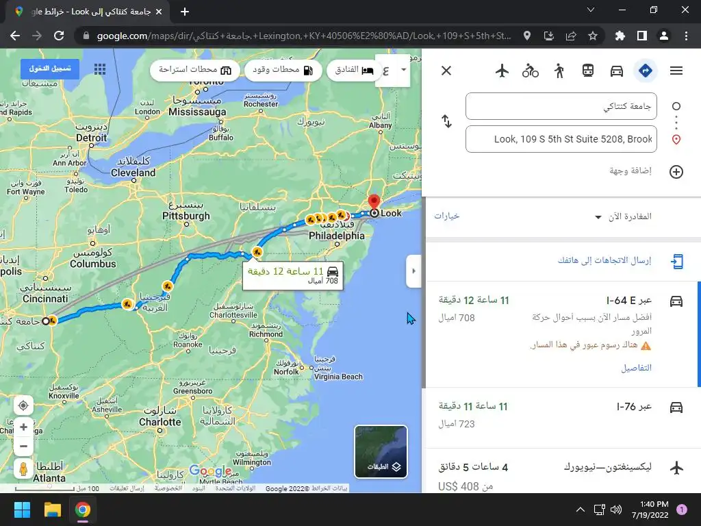The image size is (701, 526).
Task: Open the clock and date 1:40 PM
Action: (650, 510)
